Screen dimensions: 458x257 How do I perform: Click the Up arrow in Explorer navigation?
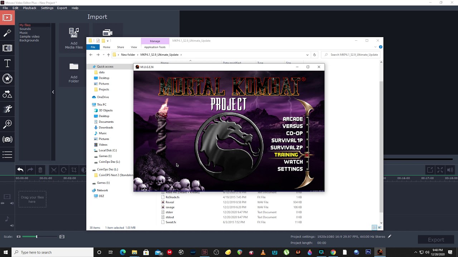(108, 55)
